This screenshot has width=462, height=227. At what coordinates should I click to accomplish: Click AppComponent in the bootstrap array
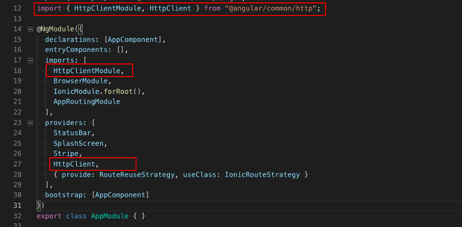[121, 195]
